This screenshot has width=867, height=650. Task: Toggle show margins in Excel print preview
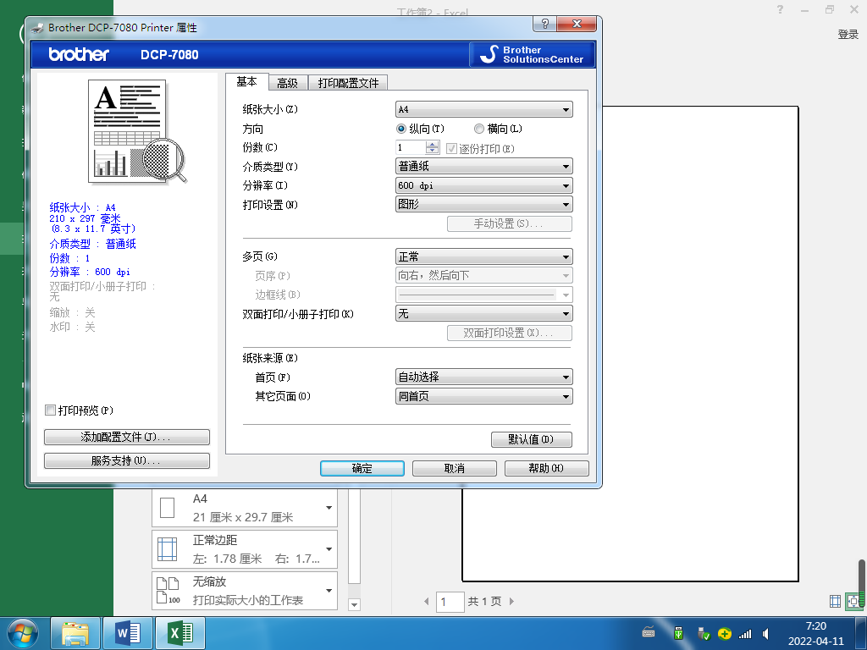coord(835,602)
